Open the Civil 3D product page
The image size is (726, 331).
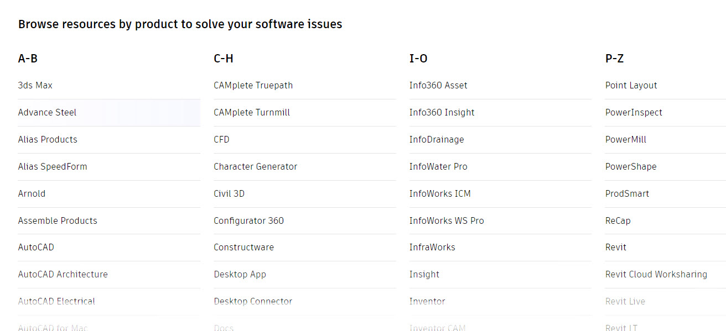pyautogui.click(x=229, y=193)
